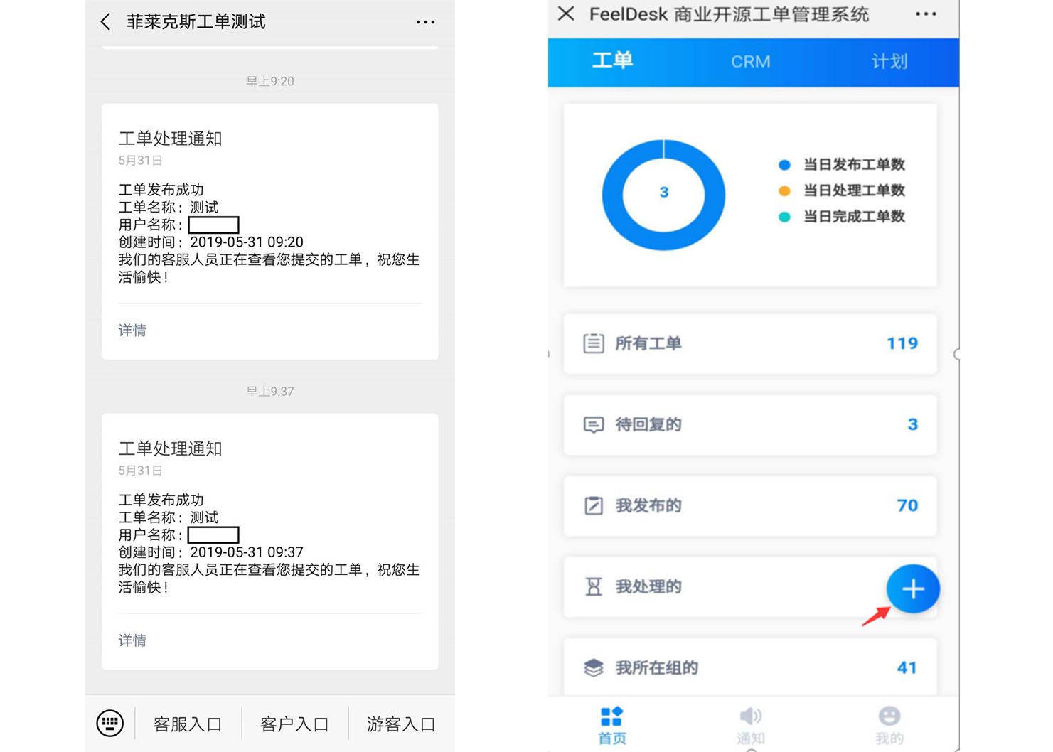The image size is (1053, 752).
Task: Open 我的 bottom tab
Action: coord(889,725)
